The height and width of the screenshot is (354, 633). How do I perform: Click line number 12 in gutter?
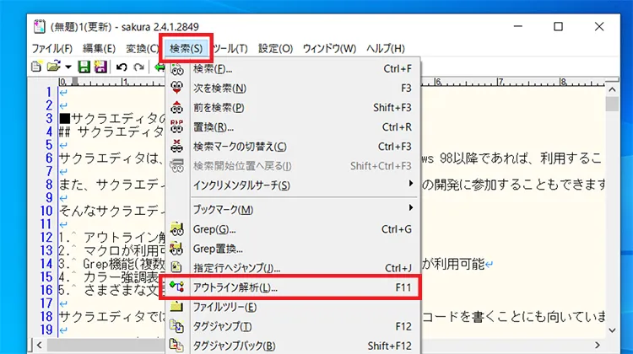click(46, 237)
